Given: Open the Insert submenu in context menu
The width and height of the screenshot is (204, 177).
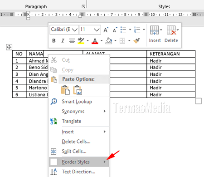Looking at the screenshot, I should [79, 132].
